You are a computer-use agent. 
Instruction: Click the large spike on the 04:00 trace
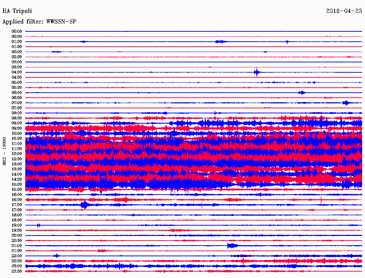coord(257,72)
